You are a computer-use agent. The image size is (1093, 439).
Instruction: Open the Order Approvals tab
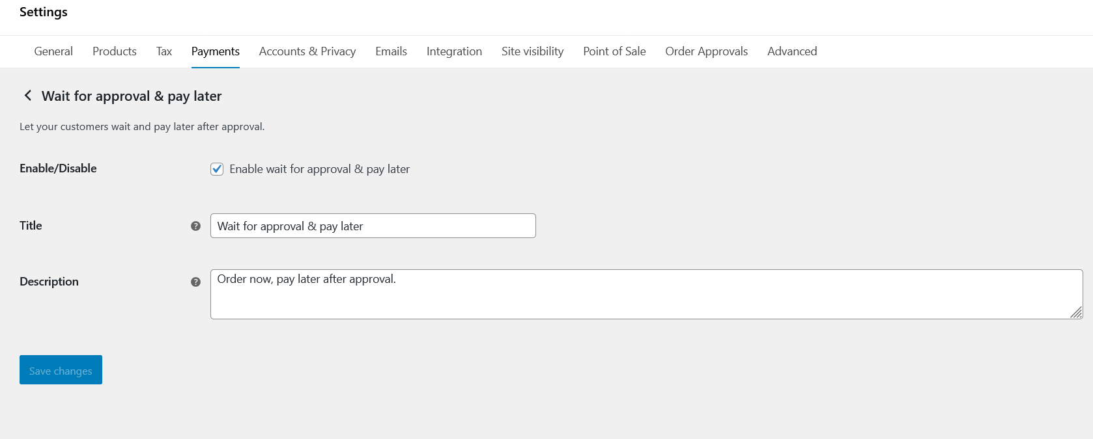tap(706, 51)
